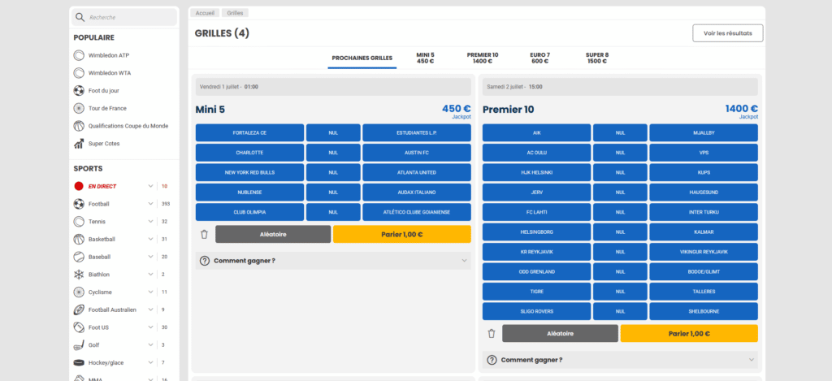Click the search magnifier icon
This screenshot has height=381, width=832.
(80, 18)
